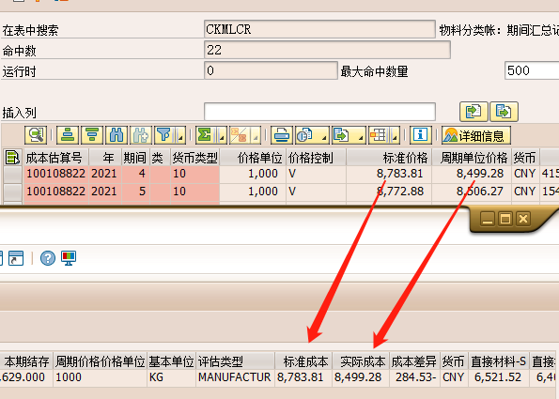559x399 pixels.
Task: Open the help question mark icon
Action: (x=48, y=258)
